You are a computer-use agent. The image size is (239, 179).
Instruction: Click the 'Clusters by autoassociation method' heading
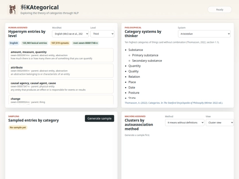pos(139,125)
